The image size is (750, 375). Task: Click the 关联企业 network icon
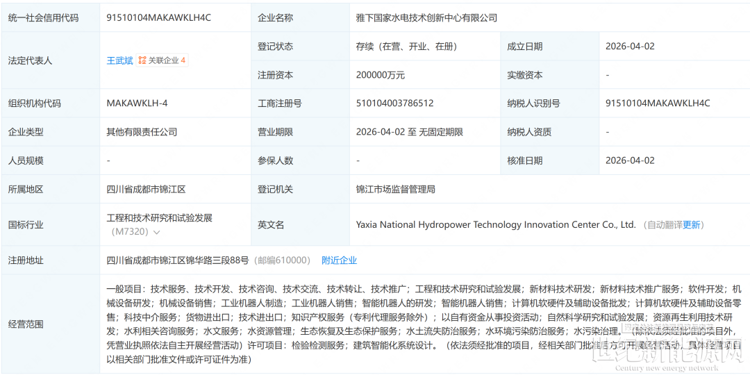click(x=142, y=60)
